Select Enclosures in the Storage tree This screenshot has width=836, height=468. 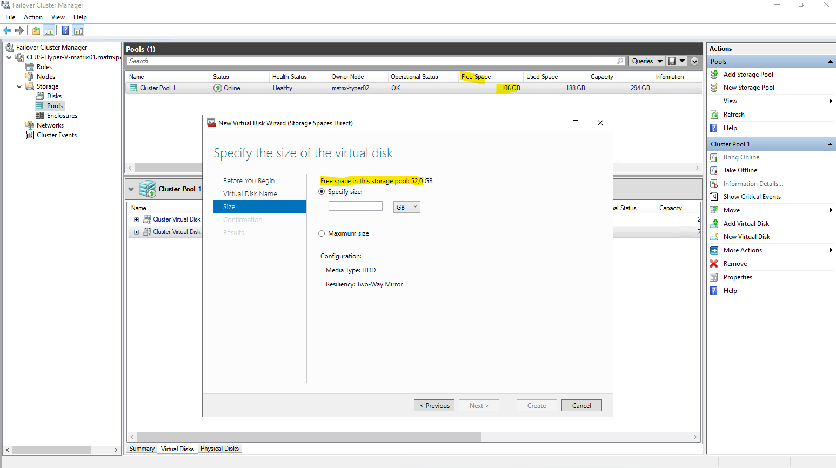(x=62, y=116)
